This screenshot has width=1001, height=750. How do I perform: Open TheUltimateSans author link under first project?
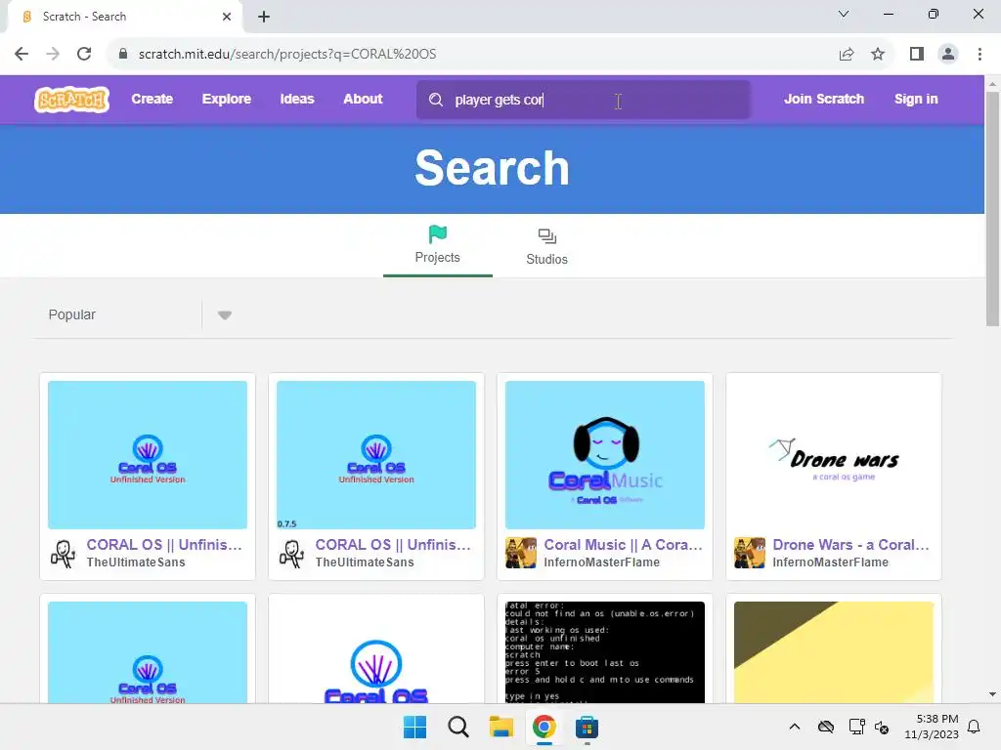(x=135, y=562)
